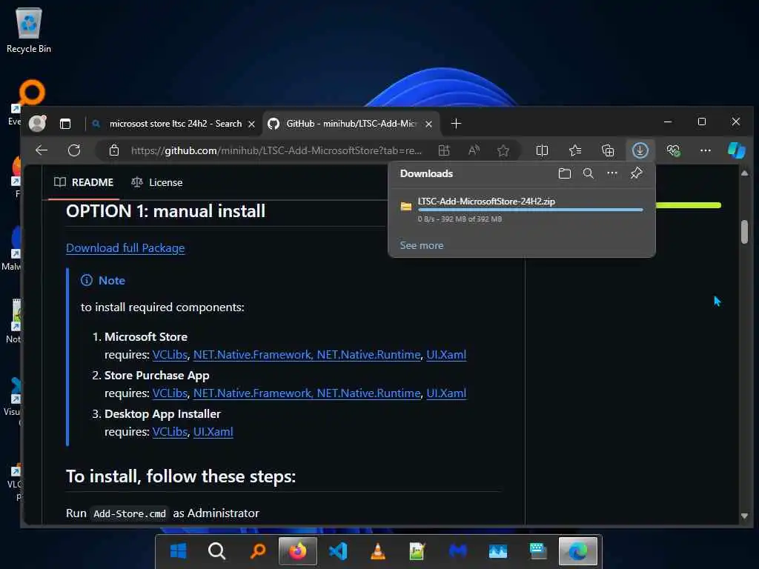Click the browser back arrow
The image size is (759, 569).
(x=42, y=150)
